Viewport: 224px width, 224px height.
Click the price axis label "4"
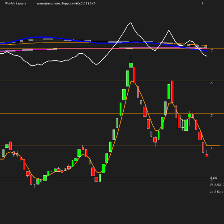pyautogui.click(x=211, y=148)
